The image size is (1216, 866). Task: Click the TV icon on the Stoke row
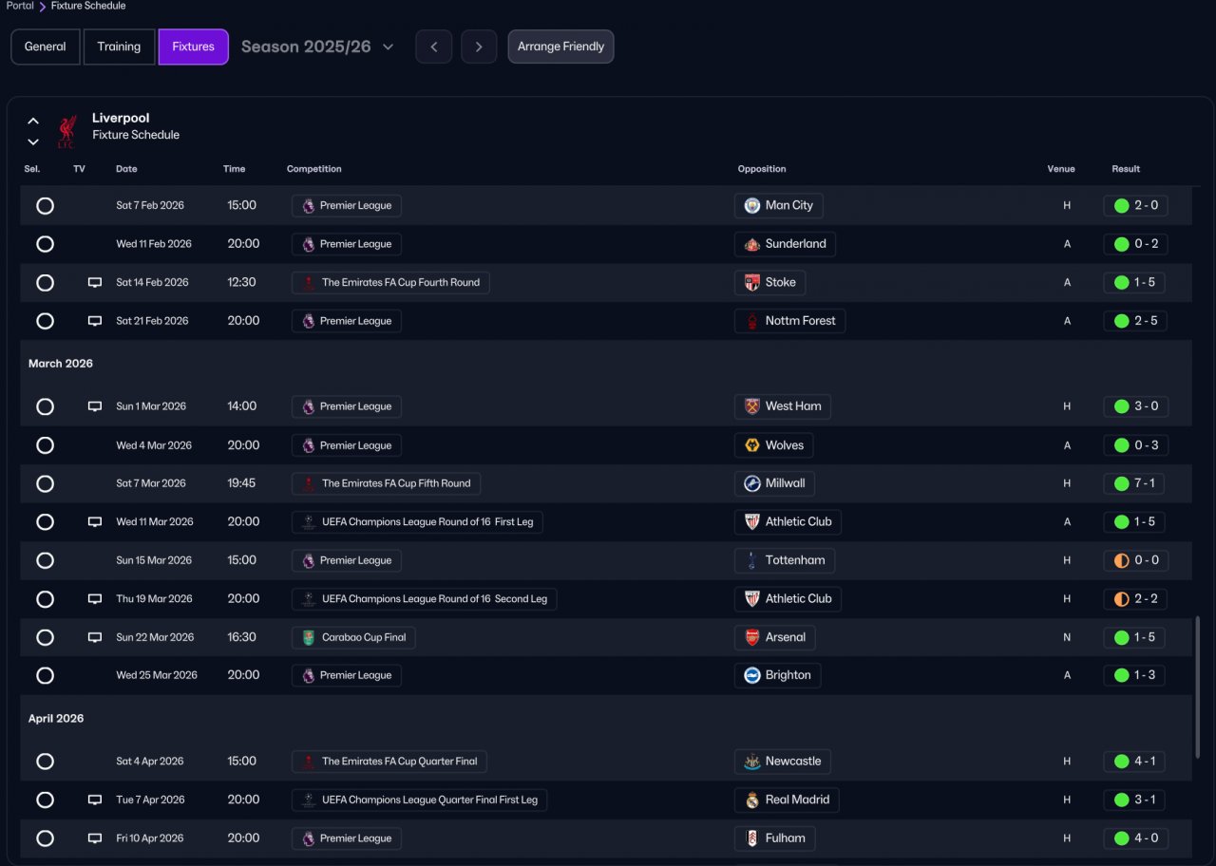tap(95, 282)
